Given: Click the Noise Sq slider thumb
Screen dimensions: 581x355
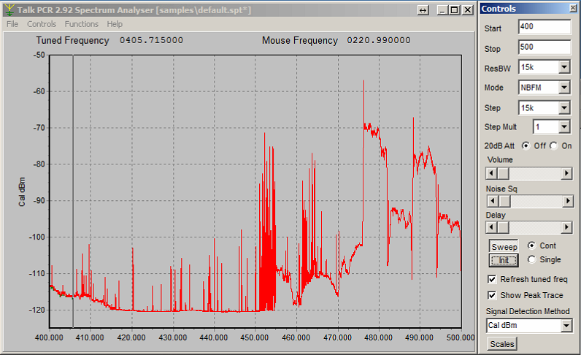Looking at the screenshot, I should click(x=504, y=201).
